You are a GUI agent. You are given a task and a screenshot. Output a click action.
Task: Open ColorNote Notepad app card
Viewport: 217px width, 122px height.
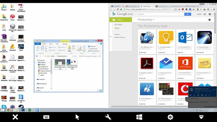205,67
